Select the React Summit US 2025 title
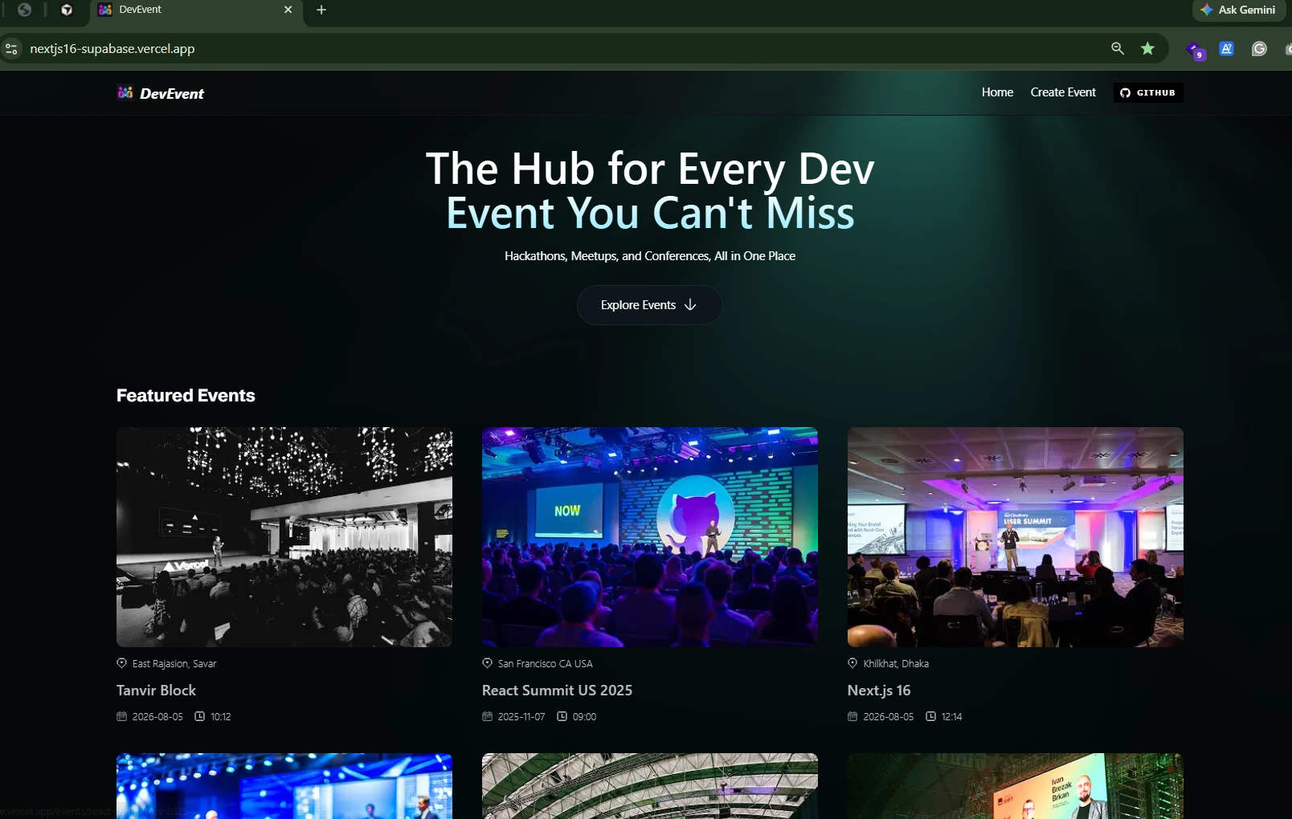The height and width of the screenshot is (819, 1292). 557,691
